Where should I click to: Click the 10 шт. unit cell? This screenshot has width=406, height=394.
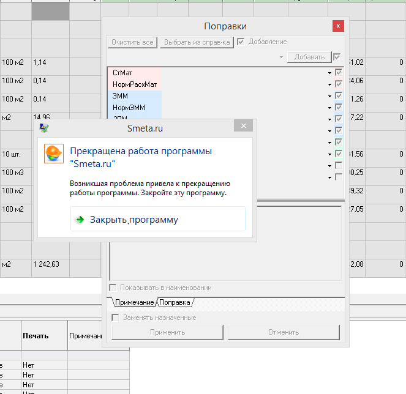click(16, 158)
